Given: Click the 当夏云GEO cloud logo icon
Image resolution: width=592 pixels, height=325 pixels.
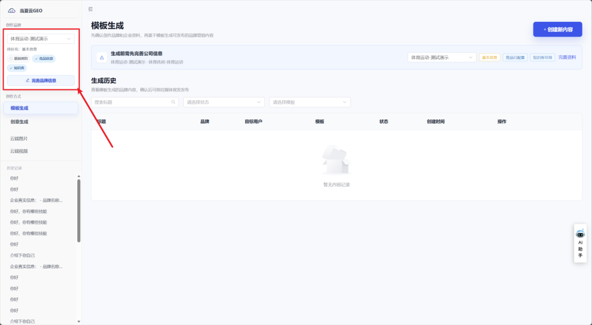Looking at the screenshot, I should (12, 10).
